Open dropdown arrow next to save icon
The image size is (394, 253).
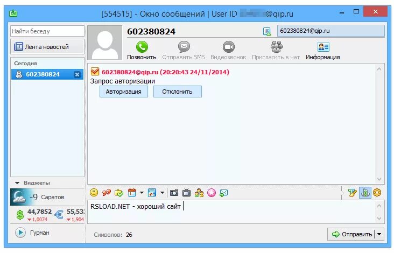pyautogui.click(x=162, y=193)
